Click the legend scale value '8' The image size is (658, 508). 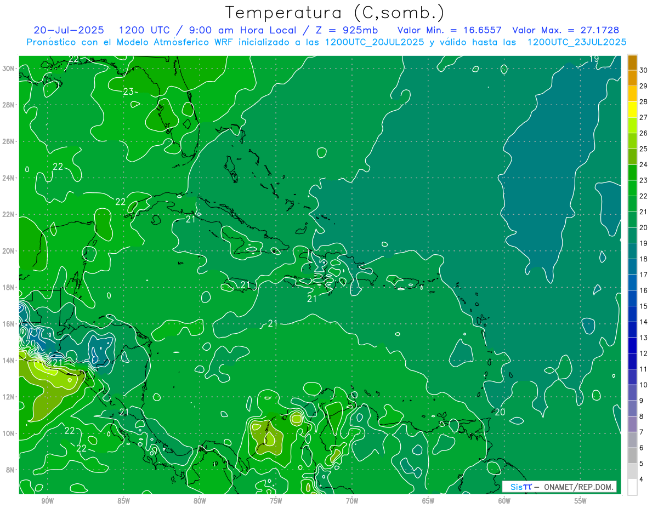tap(642, 416)
